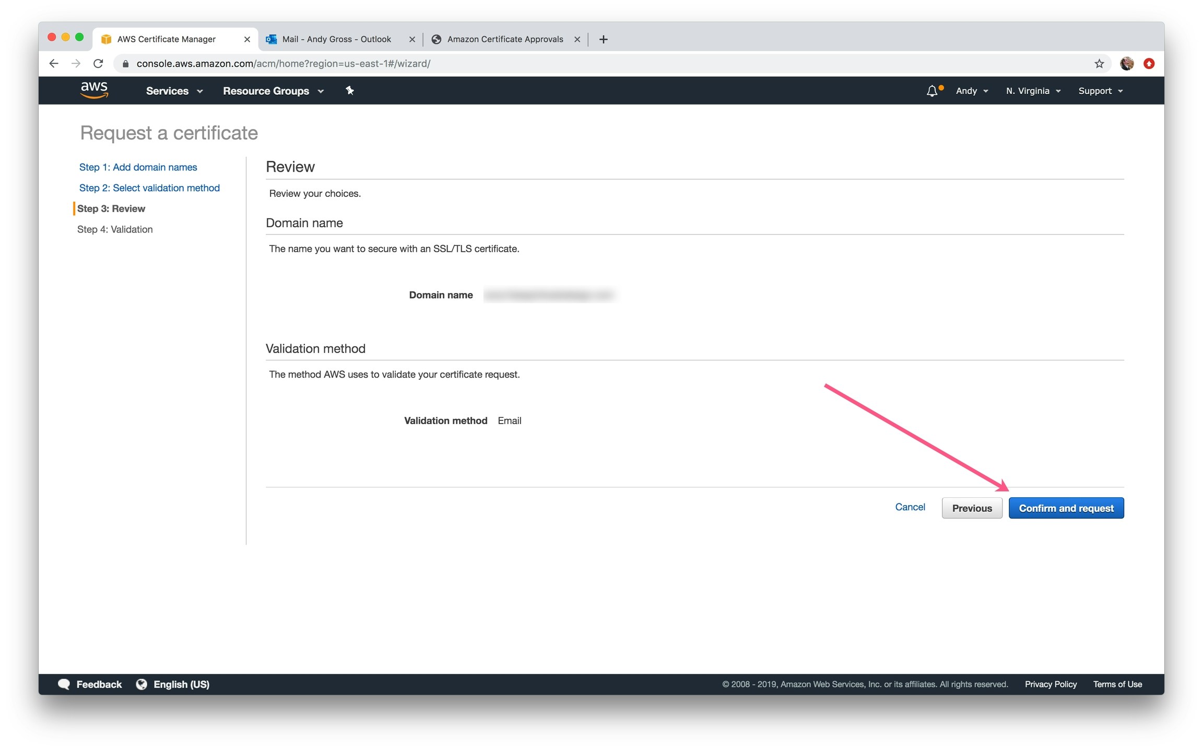The image size is (1203, 750).
Task: Go to Step 1: Add domain names
Action: point(138,167)
